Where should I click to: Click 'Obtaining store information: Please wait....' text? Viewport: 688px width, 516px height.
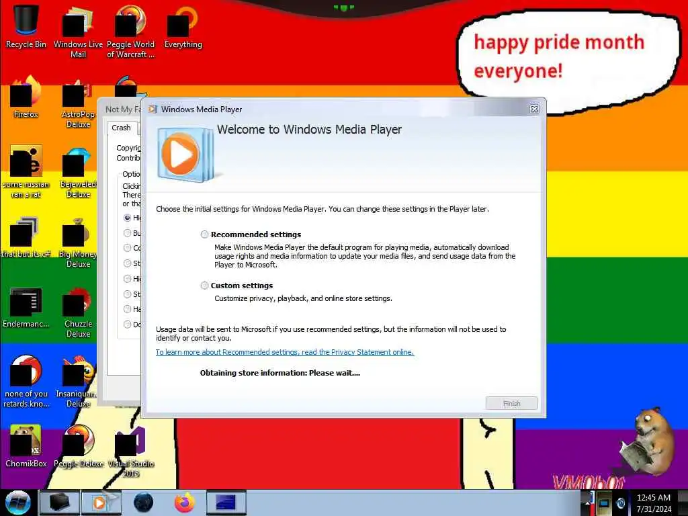click(280, 373)
